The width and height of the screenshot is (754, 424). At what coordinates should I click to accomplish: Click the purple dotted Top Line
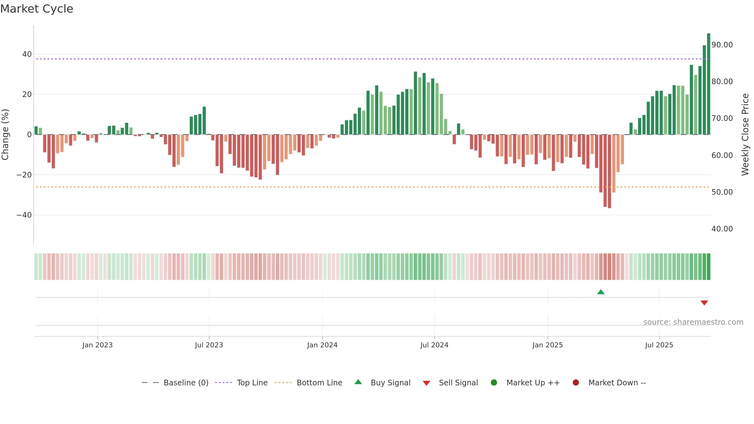pos(372,59)
